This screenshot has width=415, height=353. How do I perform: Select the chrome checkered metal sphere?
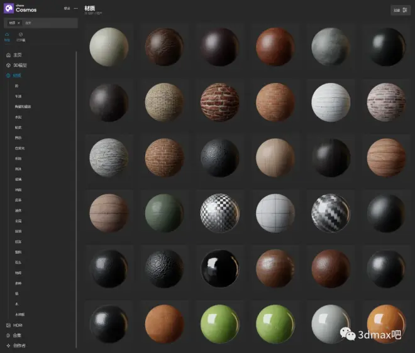point(220,213)
